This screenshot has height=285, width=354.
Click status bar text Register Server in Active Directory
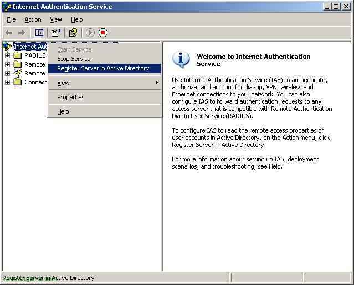click(48, 278)
